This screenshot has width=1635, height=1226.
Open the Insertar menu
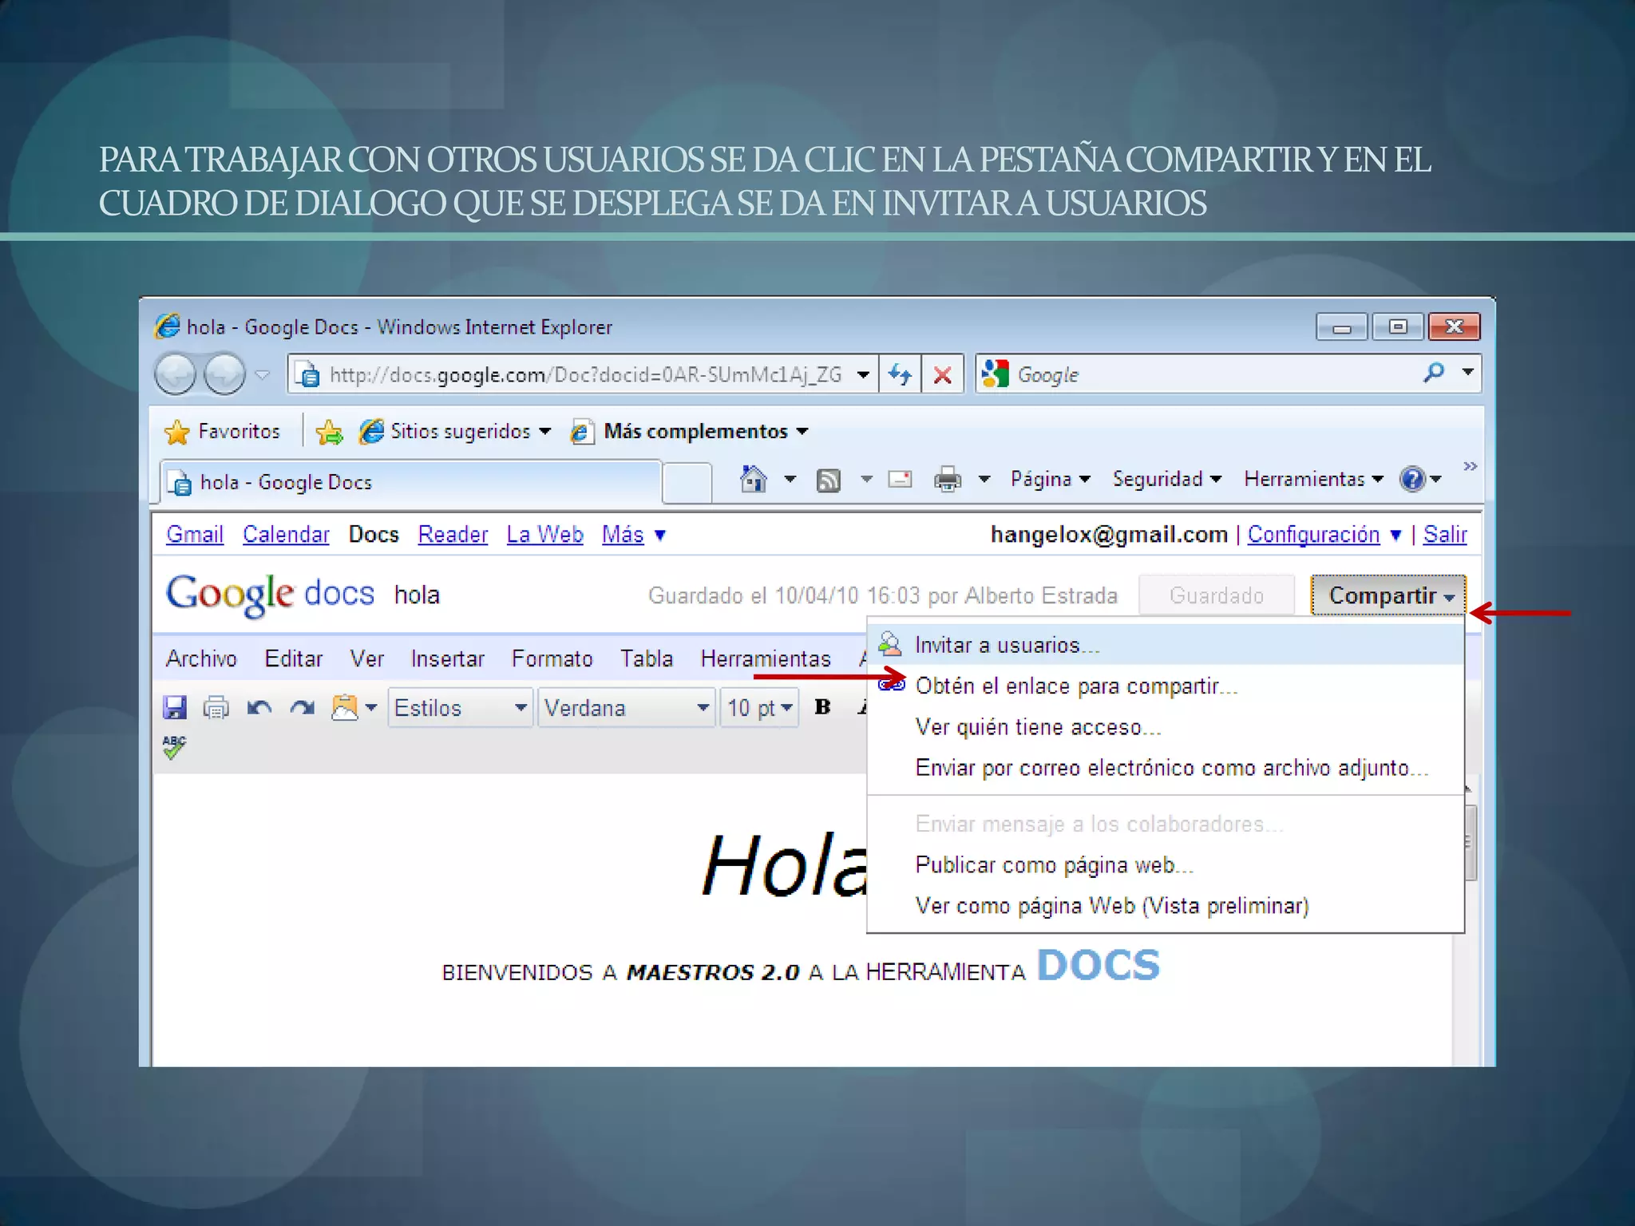click(x=448, y=658)
